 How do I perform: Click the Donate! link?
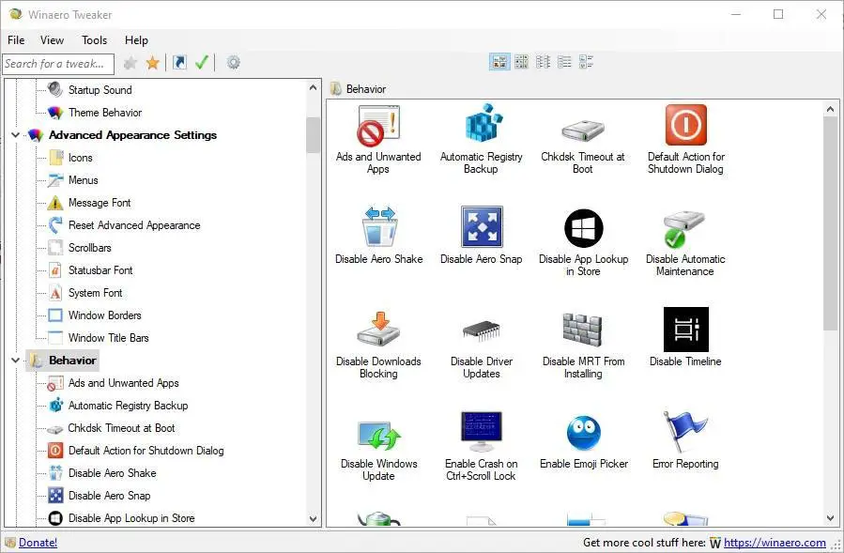[38, 543]
